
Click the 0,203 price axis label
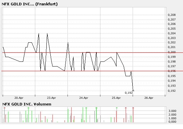coord(172,38)
